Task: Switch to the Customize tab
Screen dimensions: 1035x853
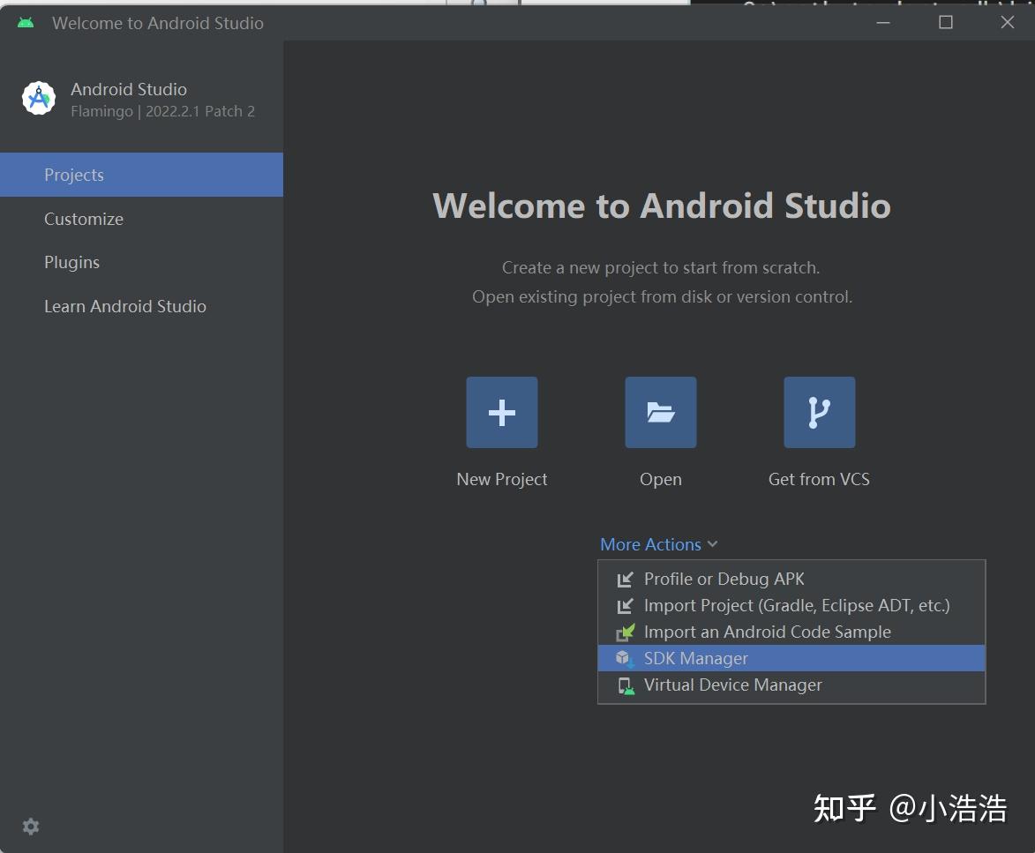Action: 84,219
